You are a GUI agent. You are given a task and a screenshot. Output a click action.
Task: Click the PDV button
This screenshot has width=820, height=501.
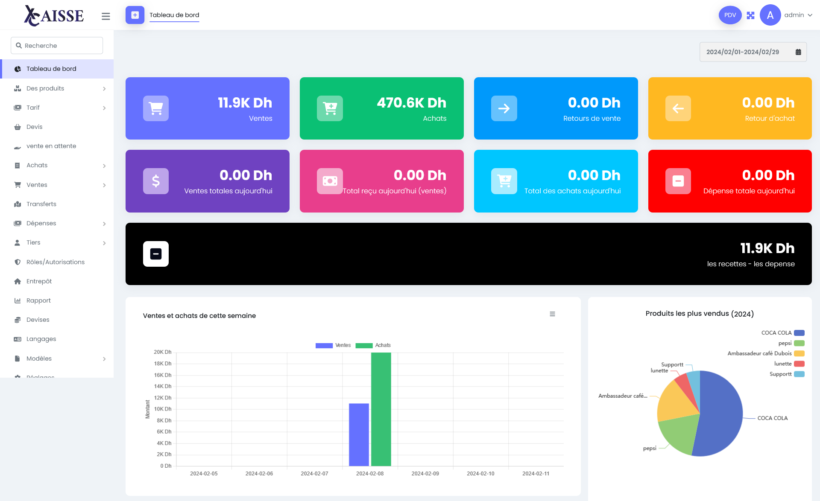coord(730,15)
